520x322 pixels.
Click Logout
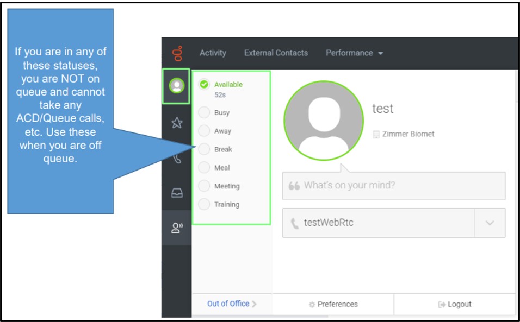(x=458, y=305)
